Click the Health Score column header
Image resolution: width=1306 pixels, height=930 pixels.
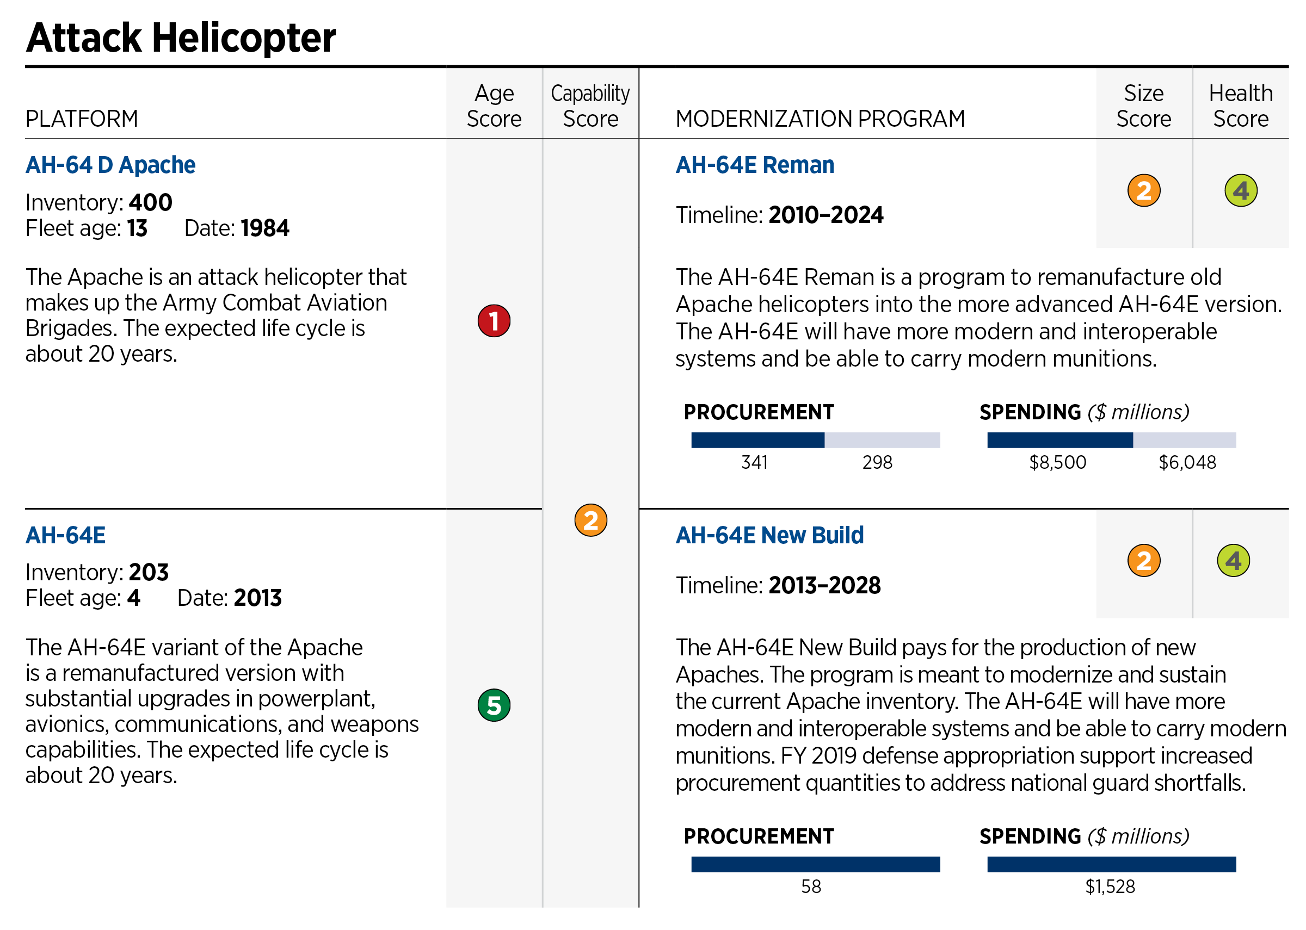click(x=1240, y=106)
